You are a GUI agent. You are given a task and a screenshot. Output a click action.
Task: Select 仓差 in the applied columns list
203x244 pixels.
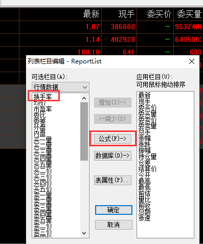pos(145,163)
